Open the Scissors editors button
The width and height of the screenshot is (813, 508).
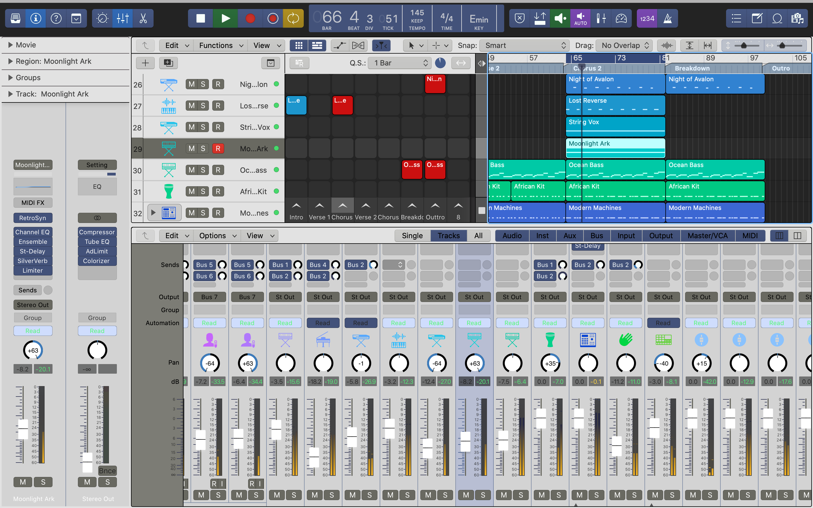pos(143,18)
